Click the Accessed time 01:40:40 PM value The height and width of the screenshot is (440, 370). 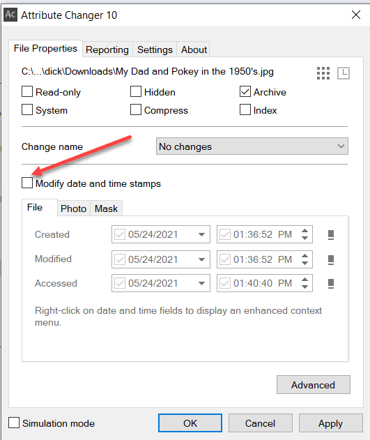[263, 283]
